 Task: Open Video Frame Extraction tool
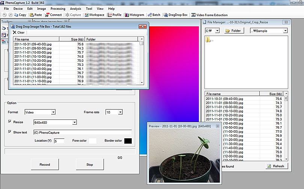click(209, 15)
